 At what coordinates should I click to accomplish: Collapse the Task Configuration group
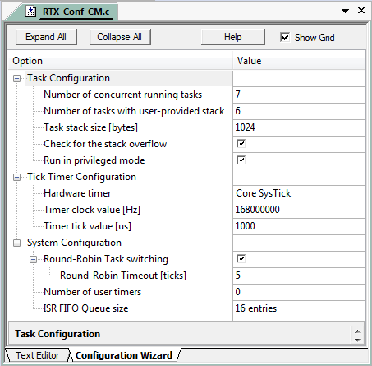click(16, 79)
